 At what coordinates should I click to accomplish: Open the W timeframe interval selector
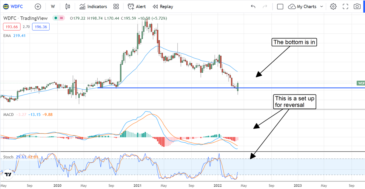53,6
